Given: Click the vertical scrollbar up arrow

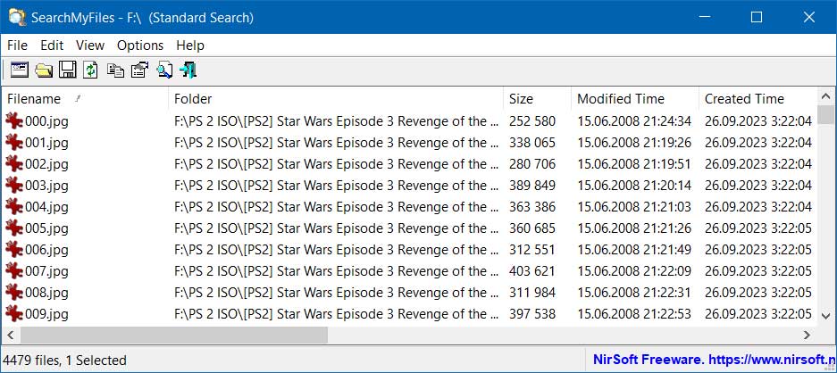Looking at the screenshot, I should [x=825, y=96].
